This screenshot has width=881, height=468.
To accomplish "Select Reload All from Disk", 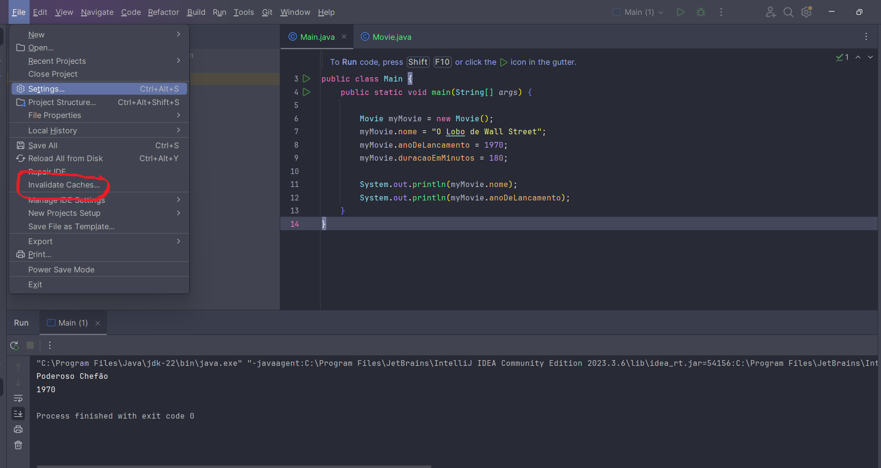I will pyautogui.click(x=99, y=158).
